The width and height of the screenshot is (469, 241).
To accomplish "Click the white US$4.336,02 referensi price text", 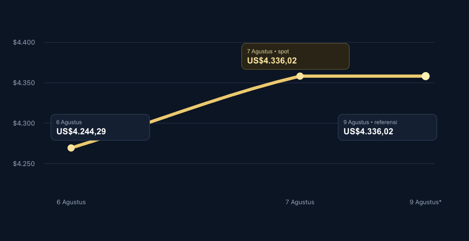I will (x=368, y=132).
